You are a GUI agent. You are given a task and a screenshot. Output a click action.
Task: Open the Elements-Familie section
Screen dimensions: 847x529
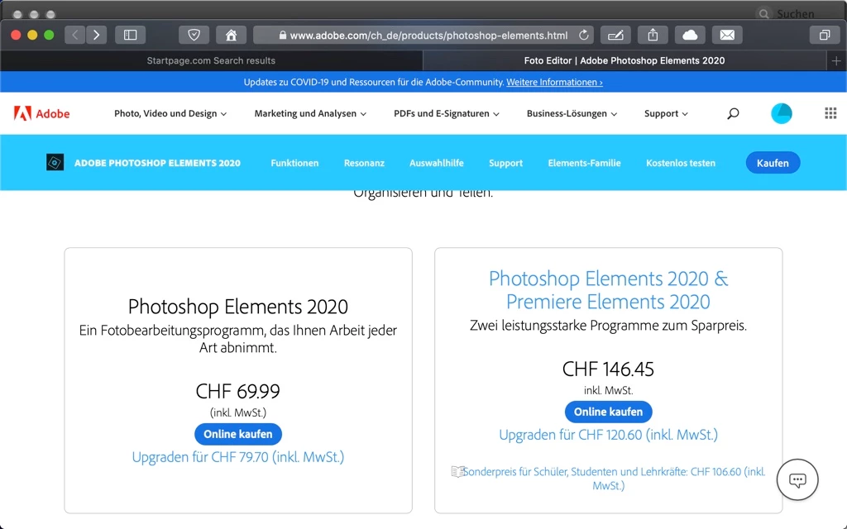tap(584, 163)
